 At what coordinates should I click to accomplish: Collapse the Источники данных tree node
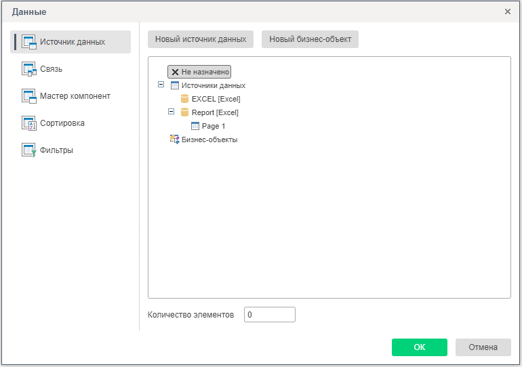point(161,85)
